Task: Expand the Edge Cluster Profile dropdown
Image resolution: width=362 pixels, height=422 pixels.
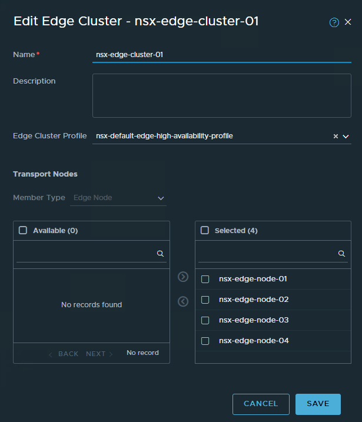Action: [346, 137]
